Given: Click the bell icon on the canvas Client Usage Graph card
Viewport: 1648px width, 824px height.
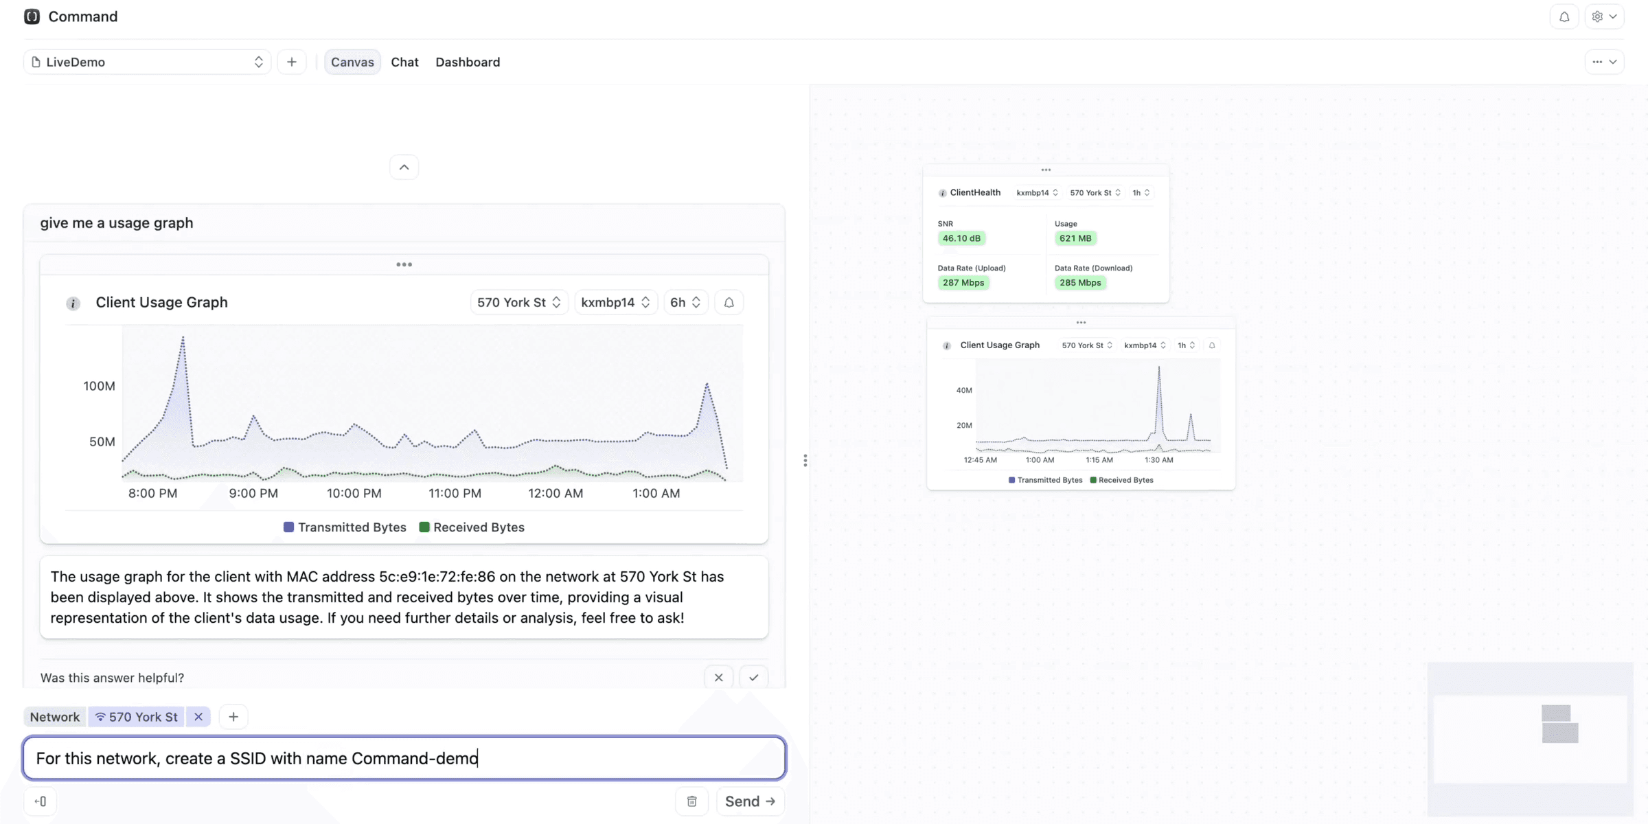Looking at the screenshot, I should pos(1213,345).
